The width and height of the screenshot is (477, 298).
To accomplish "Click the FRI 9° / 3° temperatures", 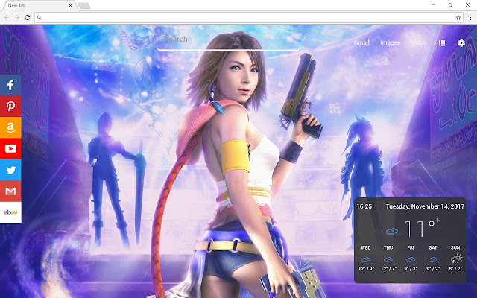I will tap(411, 269).
